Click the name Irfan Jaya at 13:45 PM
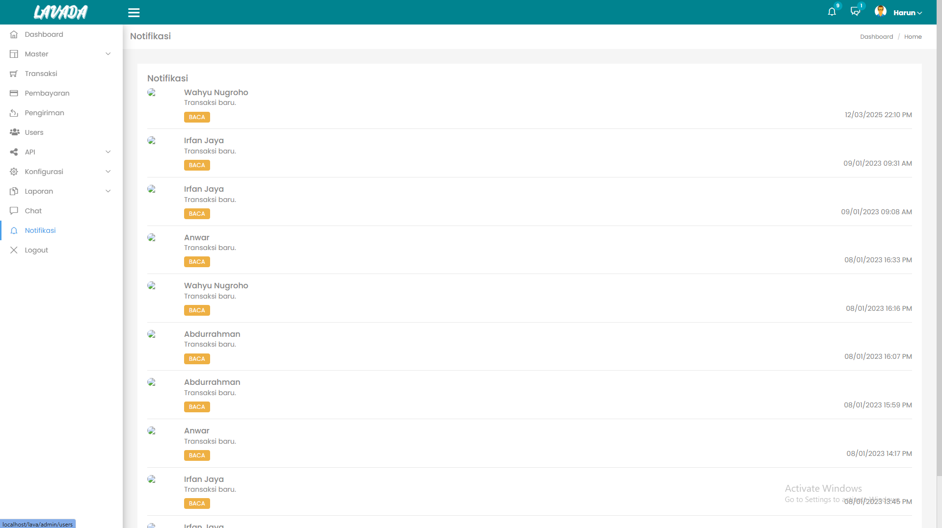The width and height of the screenshot is (942, 528). click(x=204, y=479)
